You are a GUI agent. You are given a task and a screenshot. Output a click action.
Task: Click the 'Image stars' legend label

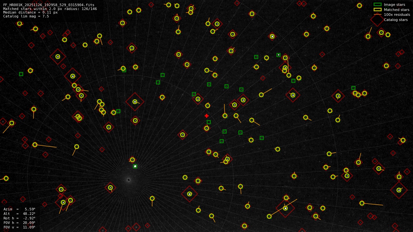(394, 5)
